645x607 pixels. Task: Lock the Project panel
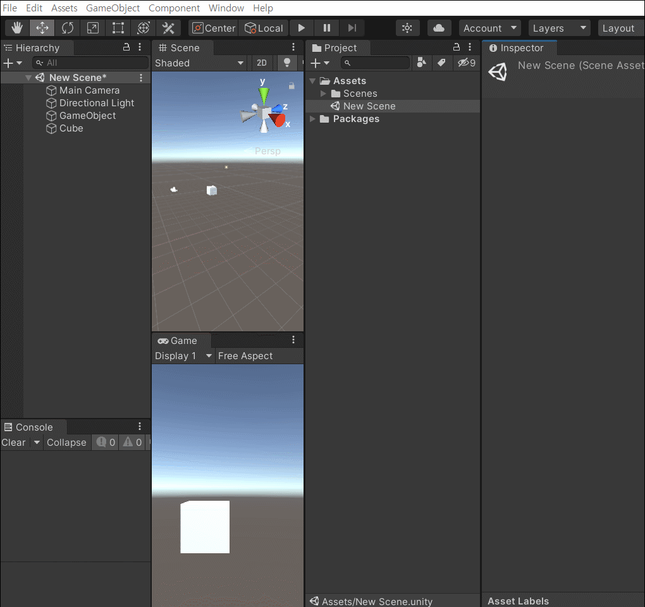pyautogui.click(x=457, y=47)
